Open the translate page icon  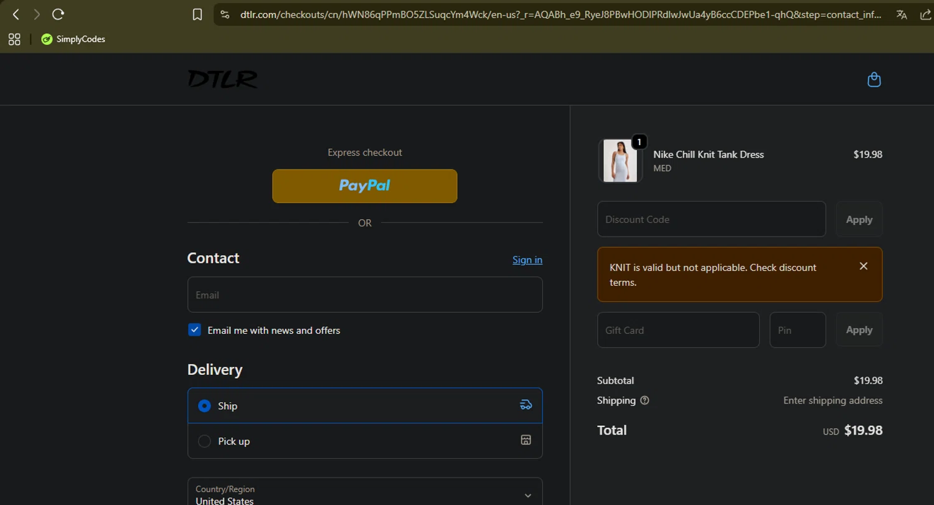point(902,14)
